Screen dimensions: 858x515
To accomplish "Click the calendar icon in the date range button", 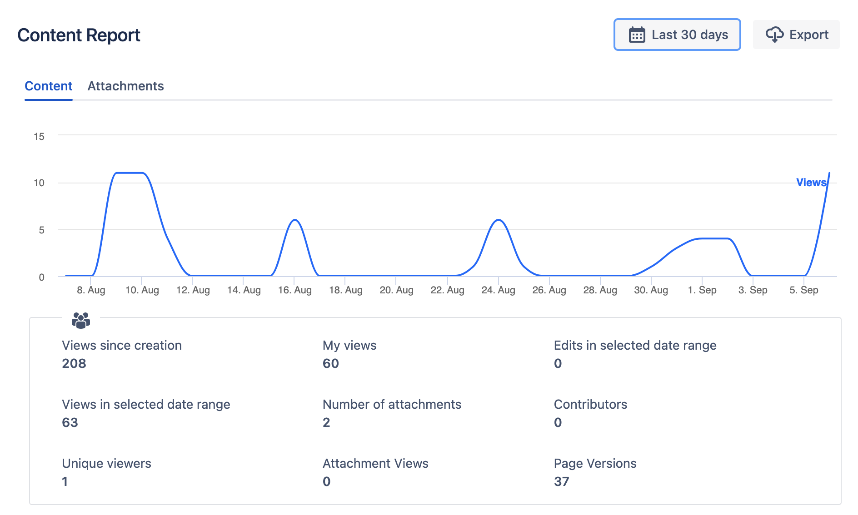I will pyautogui.click(x=637, y=35).
